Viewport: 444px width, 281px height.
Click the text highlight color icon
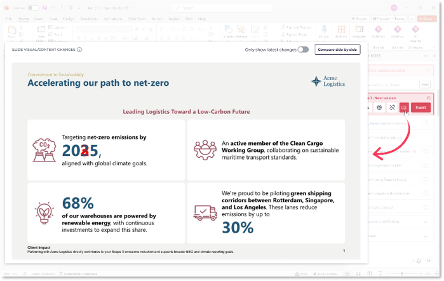[136, 38]
